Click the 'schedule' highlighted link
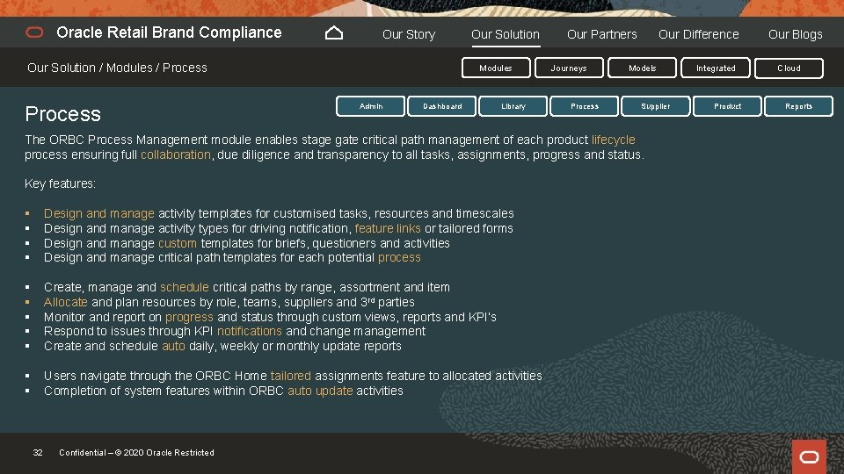This screenshot has width=844, height=474. [184, 288]
